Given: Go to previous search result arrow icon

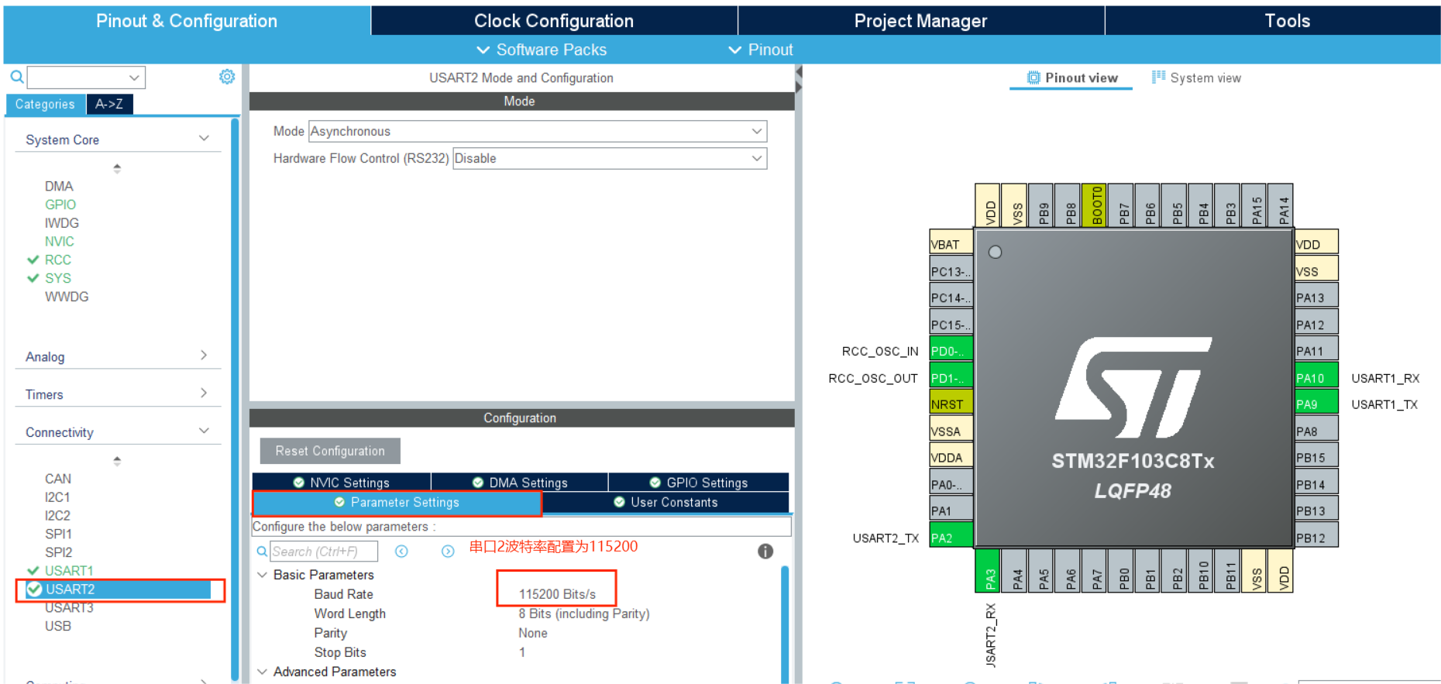Looking at the screenshot, I should tap(401, 551).
